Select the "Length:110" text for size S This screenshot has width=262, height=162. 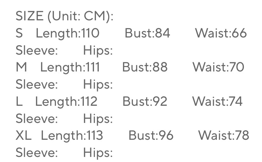67,33
